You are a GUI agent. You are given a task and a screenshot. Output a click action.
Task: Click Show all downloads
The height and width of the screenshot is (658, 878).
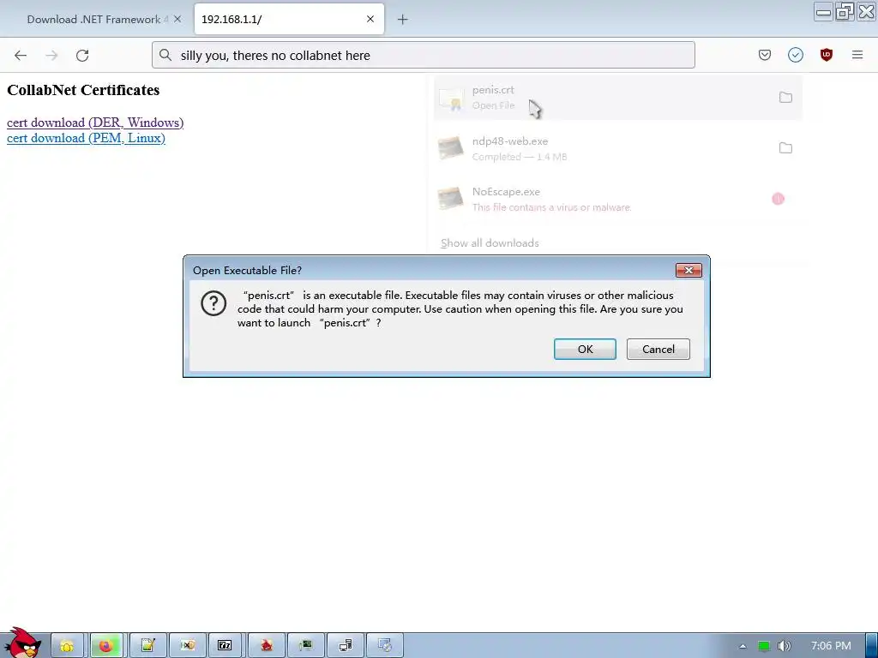(x=490, y=242)
